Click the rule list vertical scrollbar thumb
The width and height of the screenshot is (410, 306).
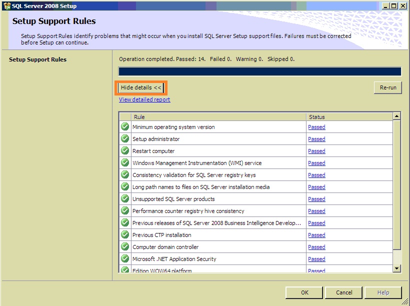pos(396,184)
